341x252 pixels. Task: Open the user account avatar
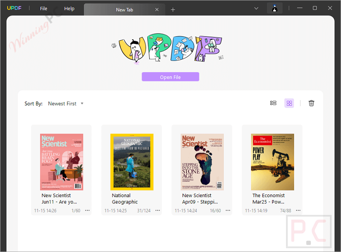point(275,8)
